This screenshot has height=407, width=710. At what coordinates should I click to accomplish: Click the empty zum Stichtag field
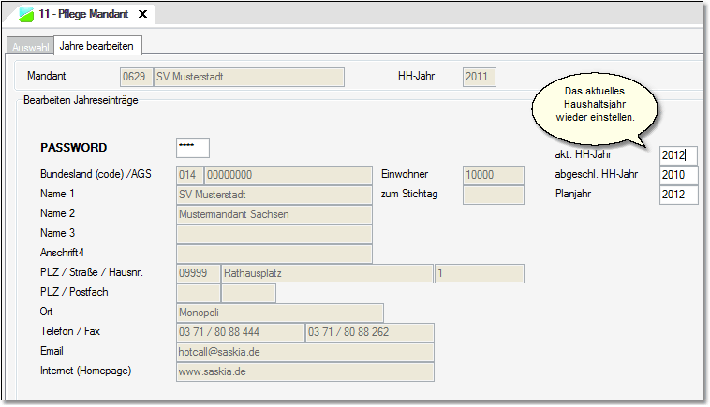[493, 195]
